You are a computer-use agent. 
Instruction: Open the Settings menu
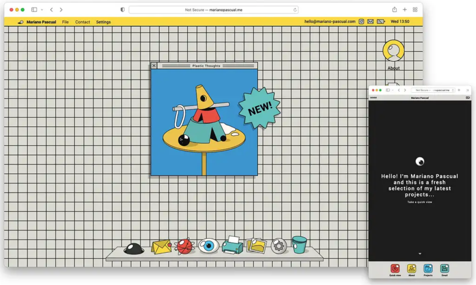(103, 22)
